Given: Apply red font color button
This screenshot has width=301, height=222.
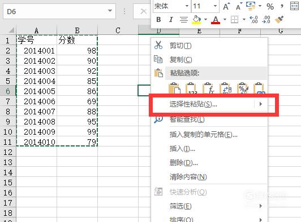Looking at the screenshot, I should coord(216,20).
